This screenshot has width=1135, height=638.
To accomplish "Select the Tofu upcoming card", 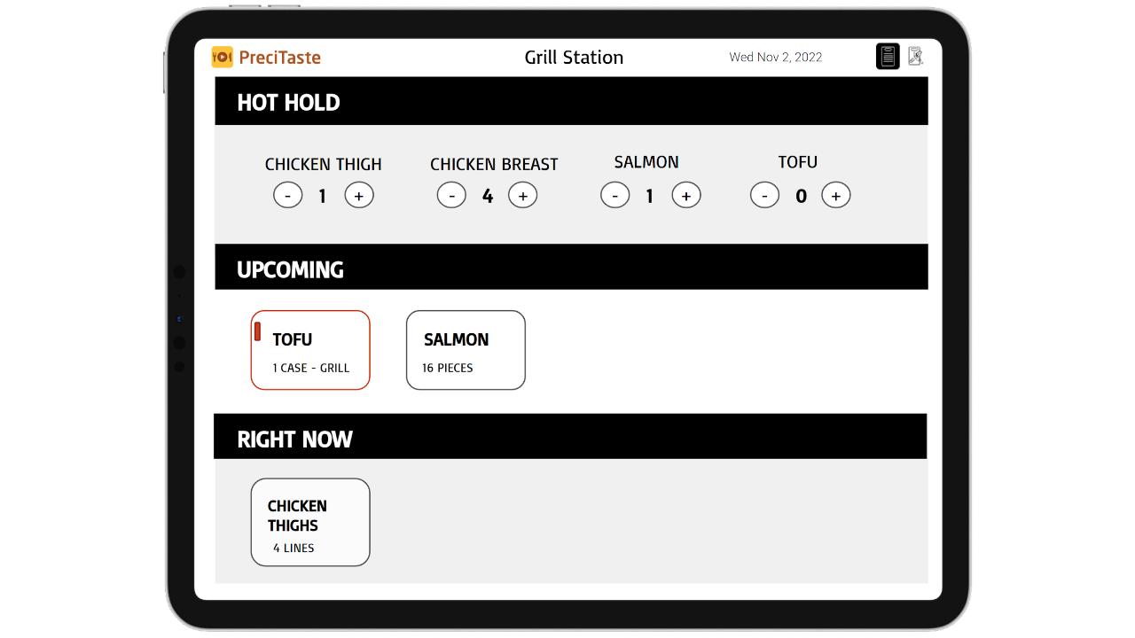I will pyautogui.click(x=310, y=350).
